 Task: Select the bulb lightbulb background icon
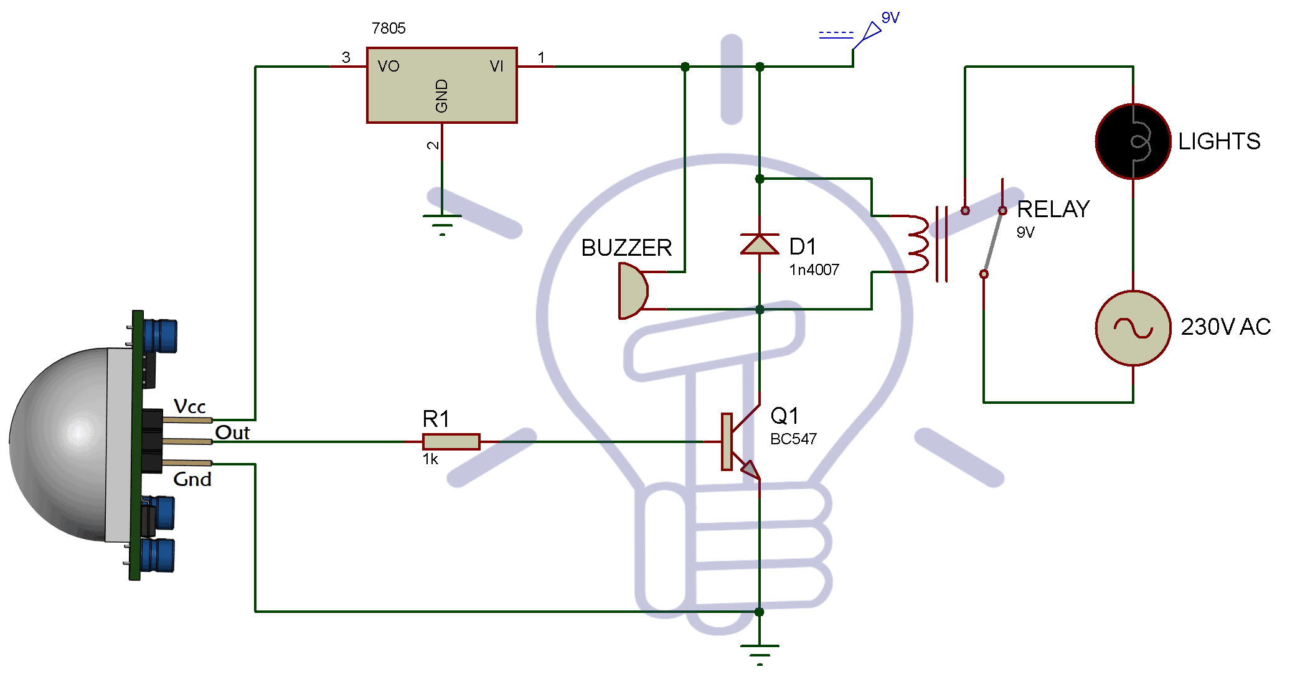point(616,385)
